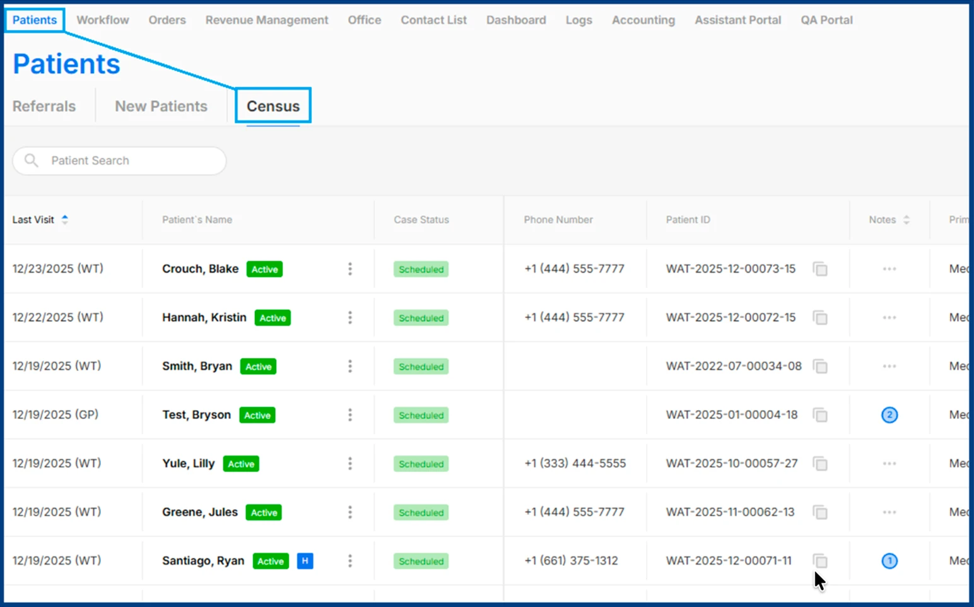This screenshot has width=974, height=607.
Task: Copy Patient ID for Crouch, Blake
Action: click(x=820, y=269)
